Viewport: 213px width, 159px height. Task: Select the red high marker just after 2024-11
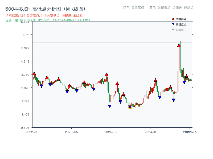[x=155, y=80]
